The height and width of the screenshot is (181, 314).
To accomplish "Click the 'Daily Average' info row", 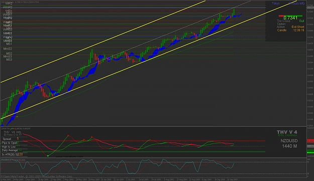I will tap(15, 150).
